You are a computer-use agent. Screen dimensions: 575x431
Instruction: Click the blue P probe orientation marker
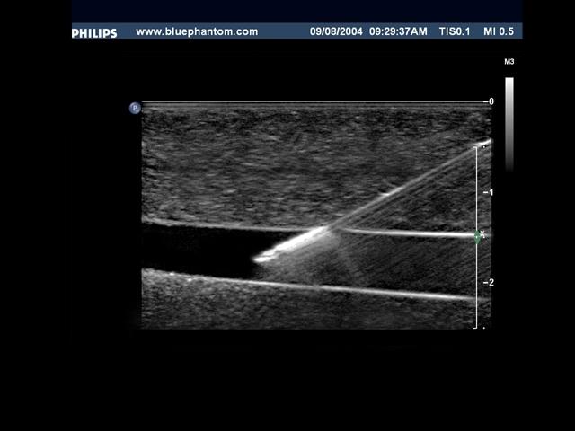pyautogui.click(x=135, y=108)
